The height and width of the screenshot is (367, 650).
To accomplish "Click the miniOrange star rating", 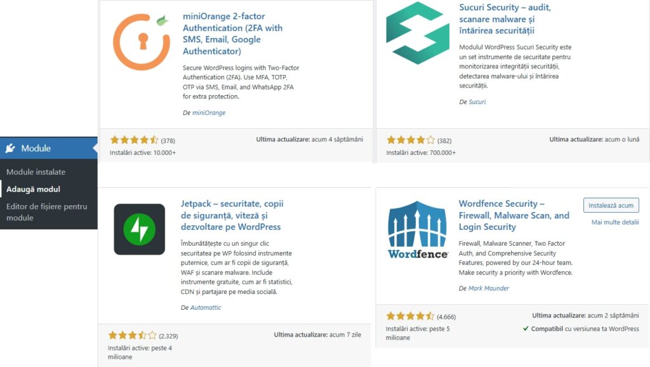I will [x=134, y=140].
